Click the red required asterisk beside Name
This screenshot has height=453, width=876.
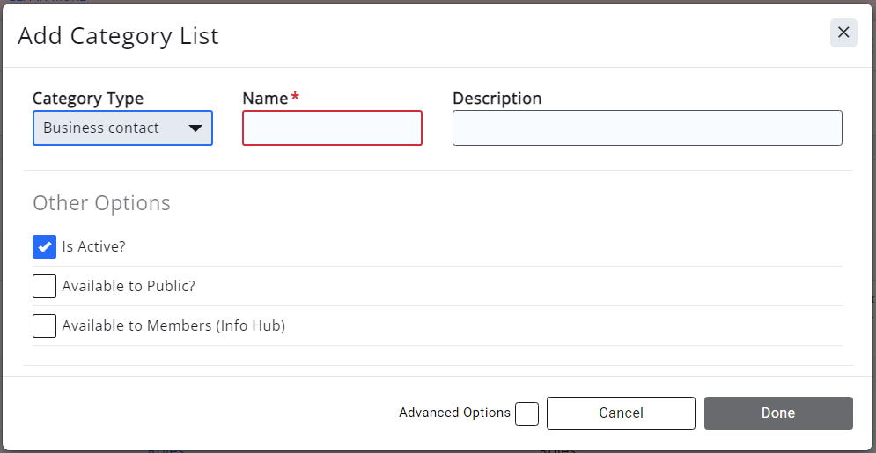tap(296, 97)
